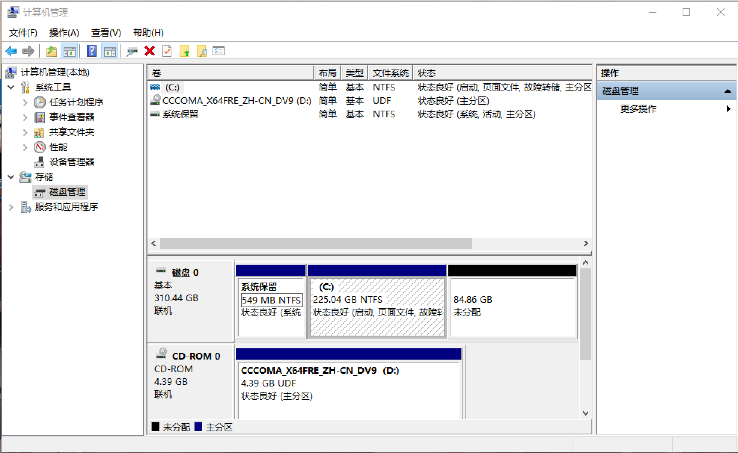This screenshot has width=738, height=453.
Task: Select the (C:) volume row in list
Action: click(370, 87)
